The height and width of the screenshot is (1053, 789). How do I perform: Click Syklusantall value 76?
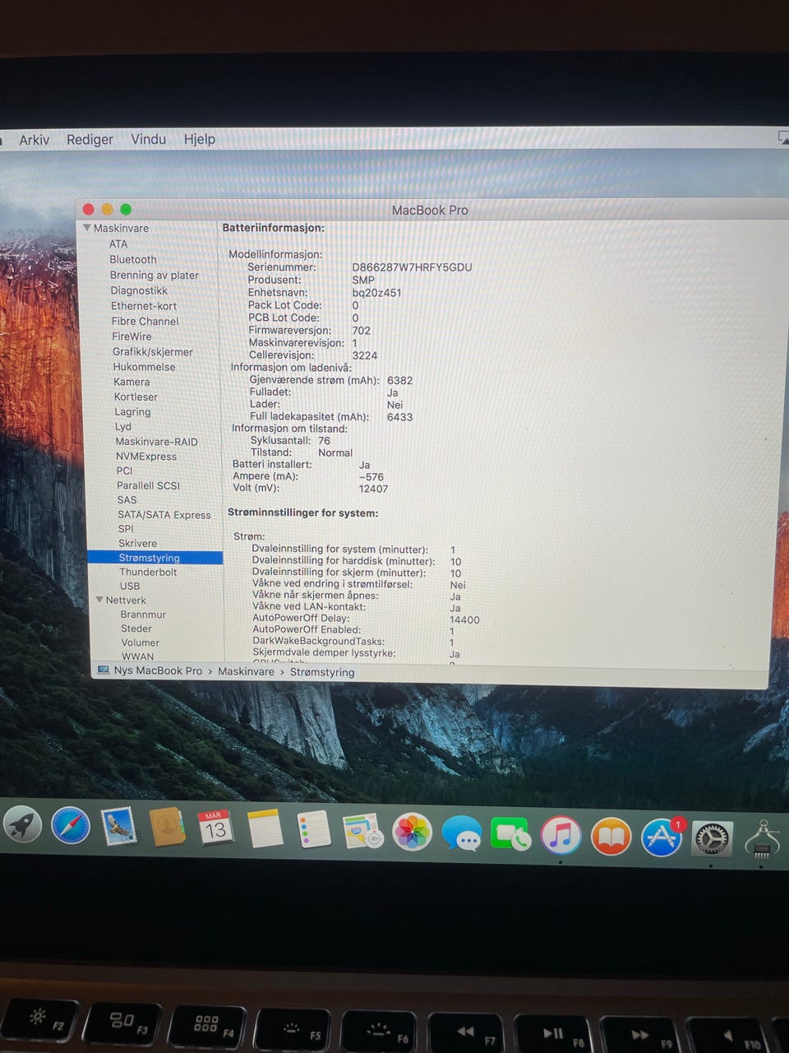pyautogui.click(x=324, y=440)
